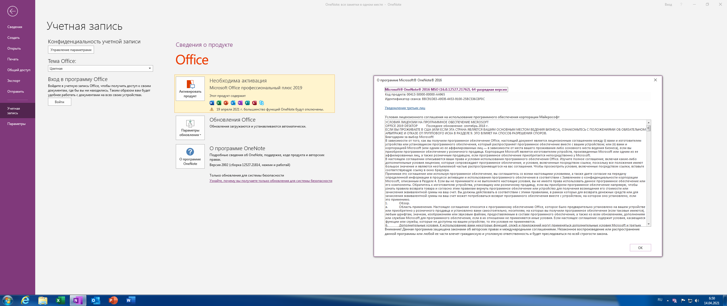Select Open in the sidebar
The height and width of the screenshot is (306, 727).
click(x=18, y=48)
